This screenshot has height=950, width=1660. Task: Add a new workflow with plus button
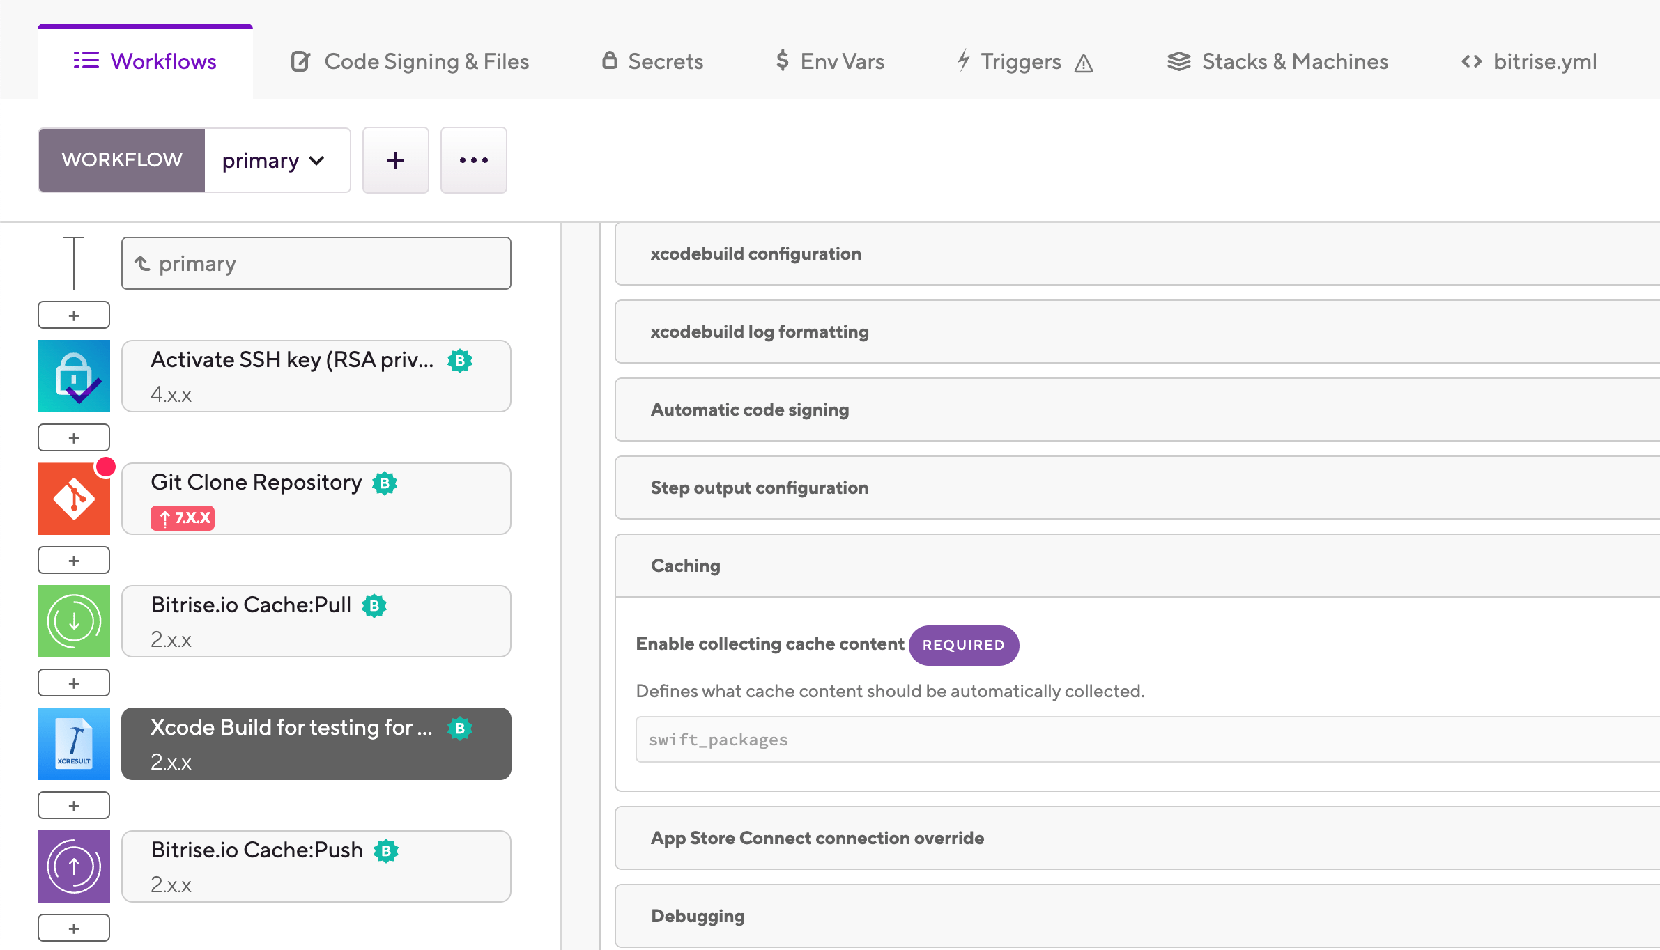(x=395, y=160)
